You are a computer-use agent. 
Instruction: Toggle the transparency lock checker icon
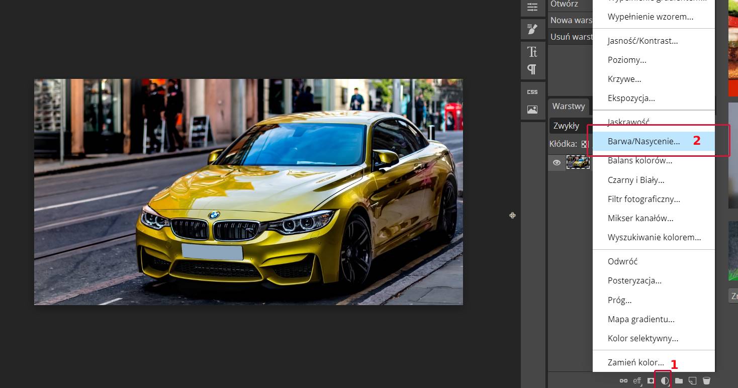pos(585,144)
